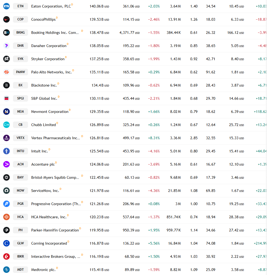Open the PANW ticker badge
This screenshot has width=267, height=275.
pos(20,72)
